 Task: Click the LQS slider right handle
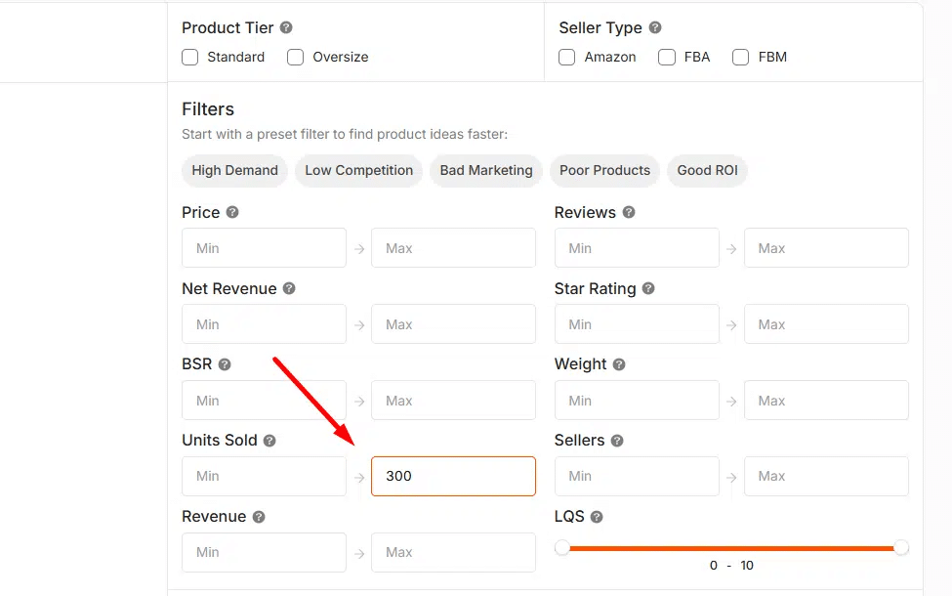(x=901, y=547)
